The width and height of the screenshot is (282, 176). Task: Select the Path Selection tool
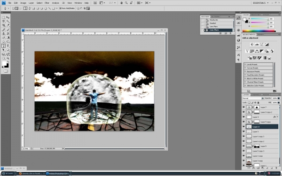[3, 50]
